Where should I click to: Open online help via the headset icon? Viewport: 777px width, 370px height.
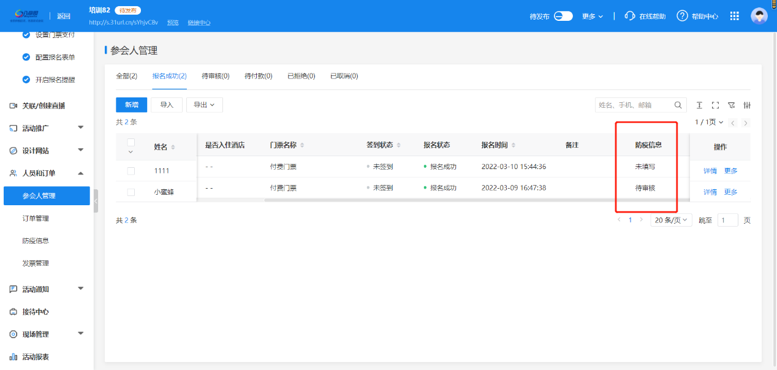tap(629, 16)
